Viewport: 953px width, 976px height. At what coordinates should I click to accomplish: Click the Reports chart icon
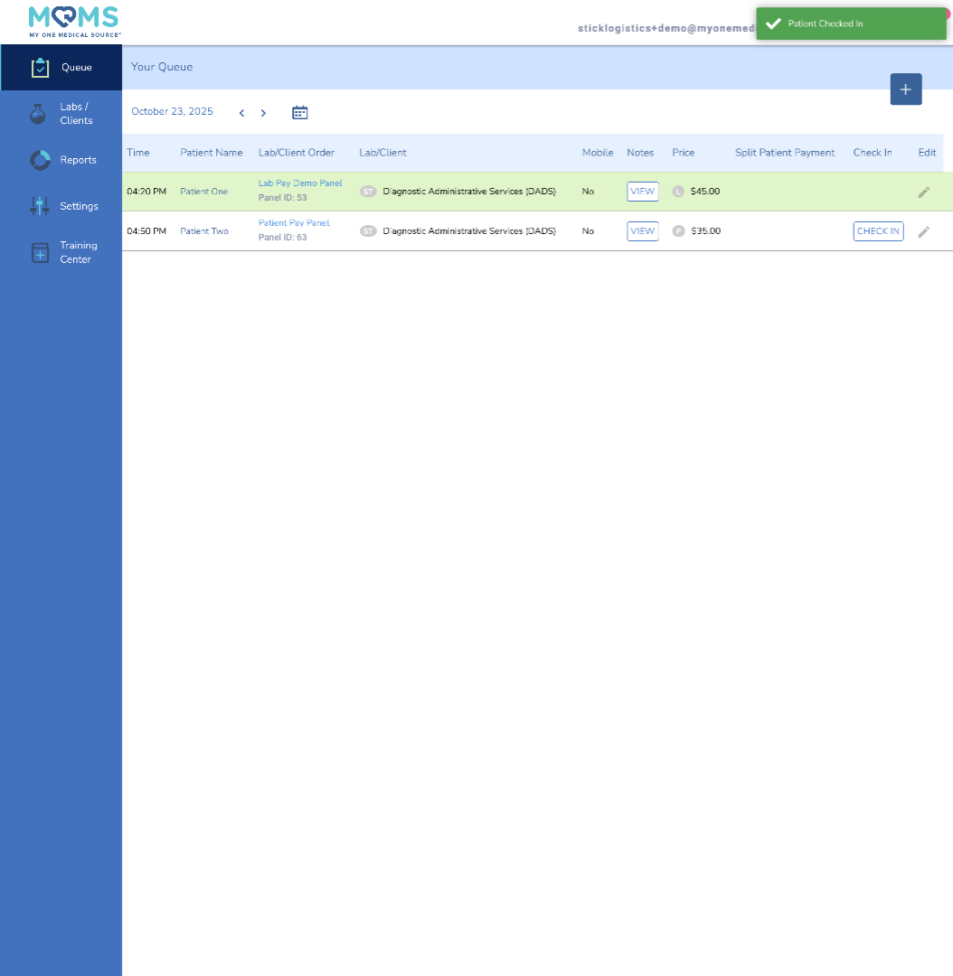pyautogui.click(x=40, y=160)
